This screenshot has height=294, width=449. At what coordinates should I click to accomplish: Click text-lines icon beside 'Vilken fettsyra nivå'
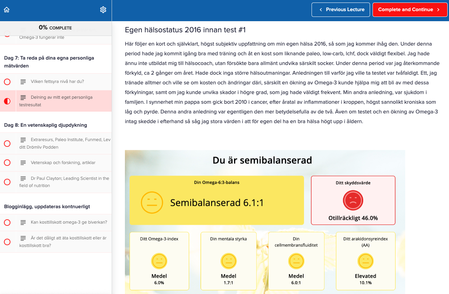coord(23,82)
